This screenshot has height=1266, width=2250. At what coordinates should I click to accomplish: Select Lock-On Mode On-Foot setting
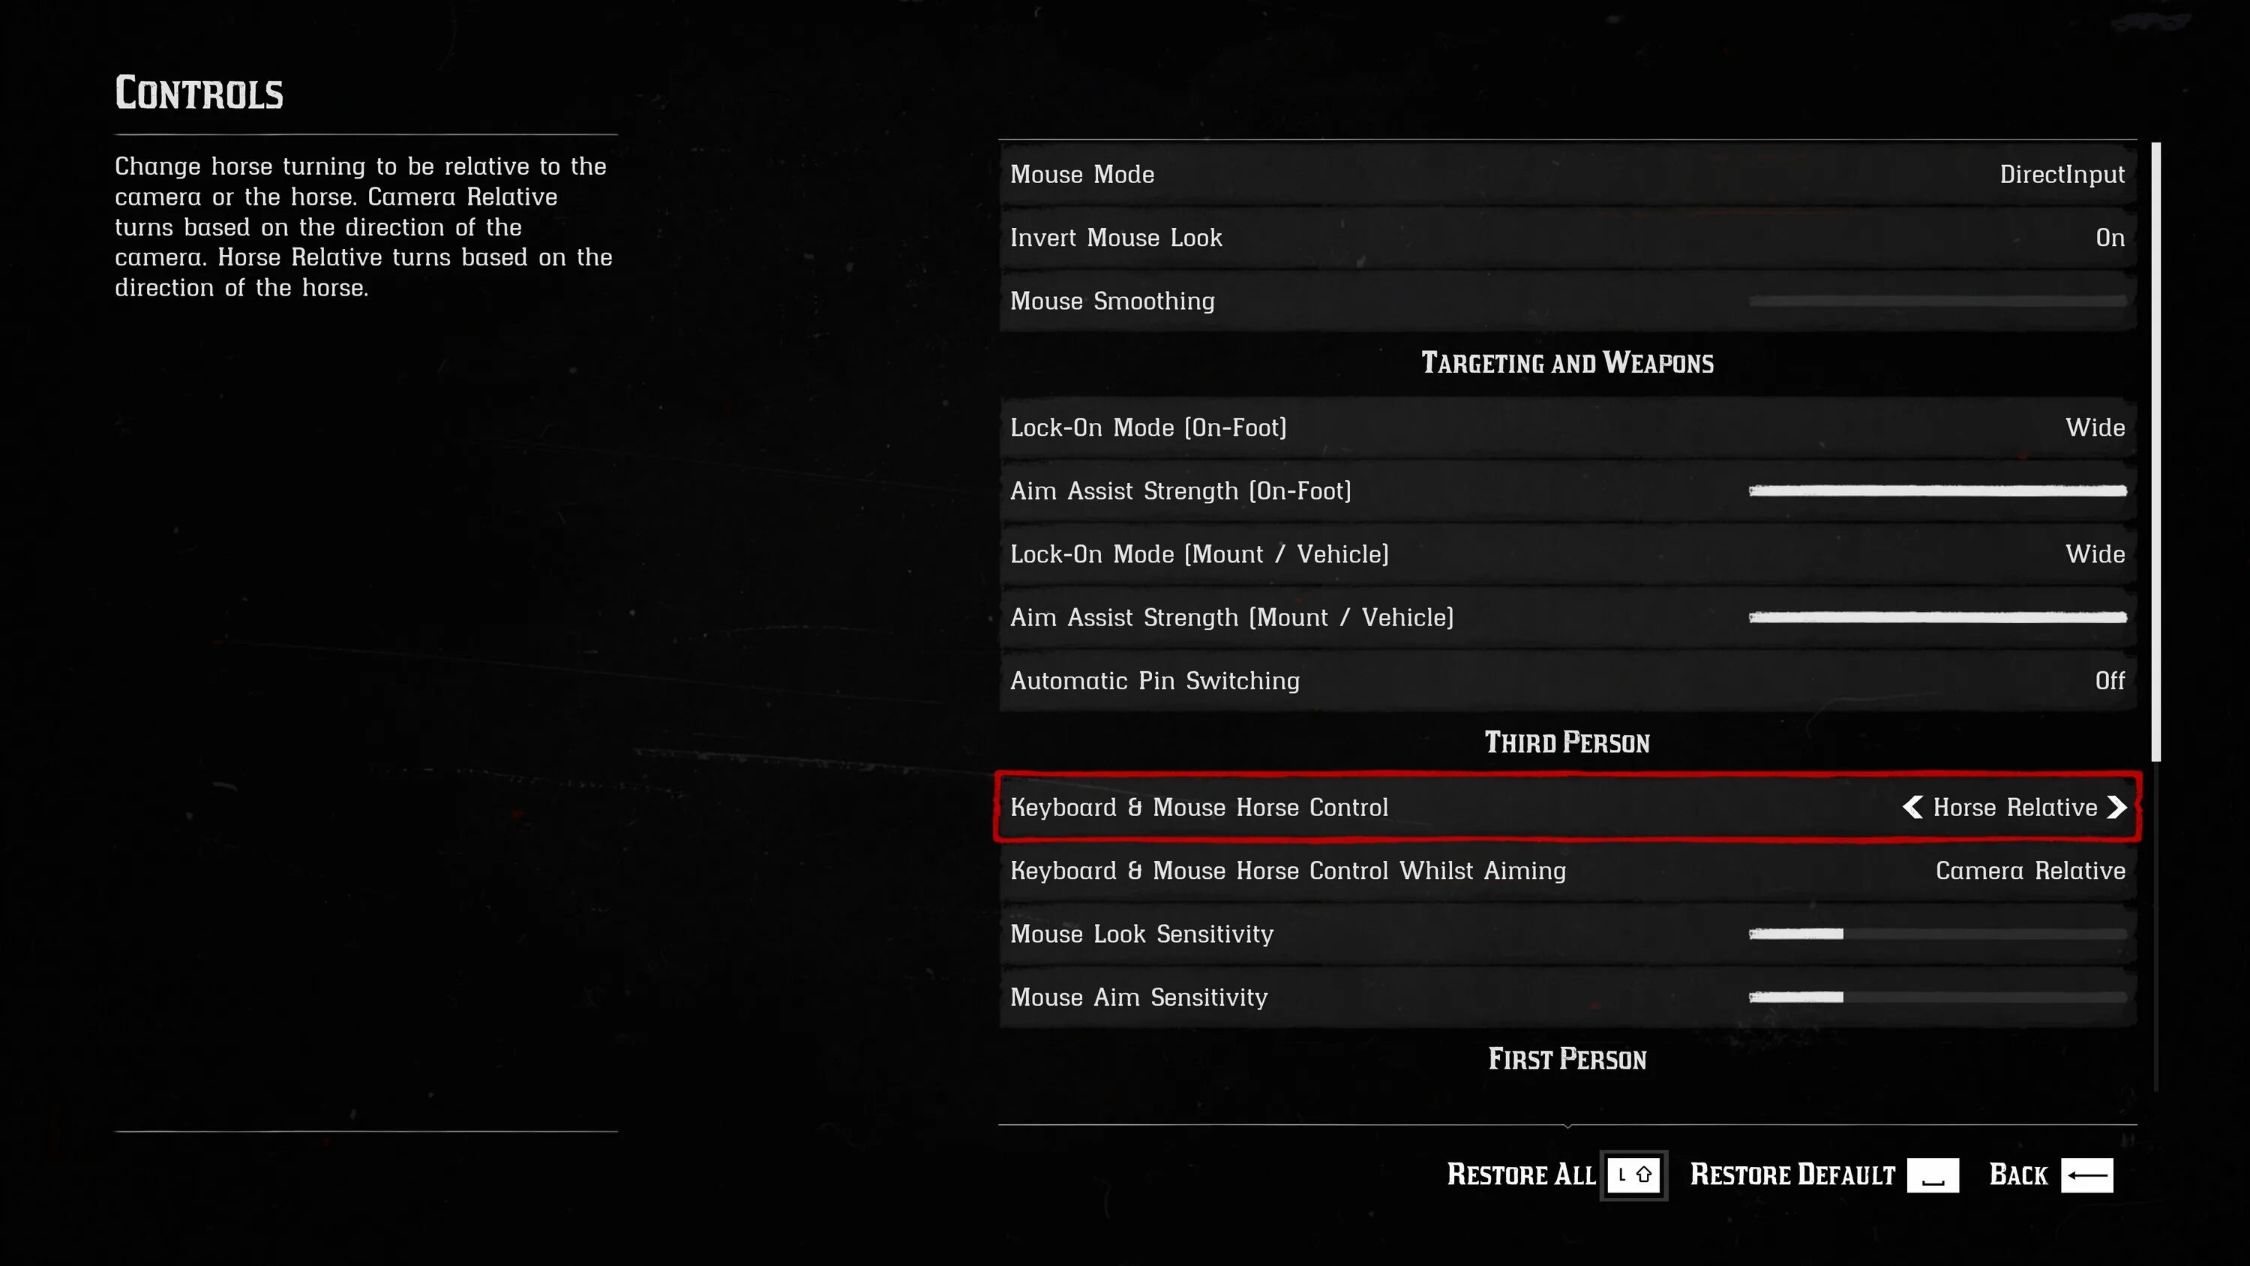[1567, 427]
